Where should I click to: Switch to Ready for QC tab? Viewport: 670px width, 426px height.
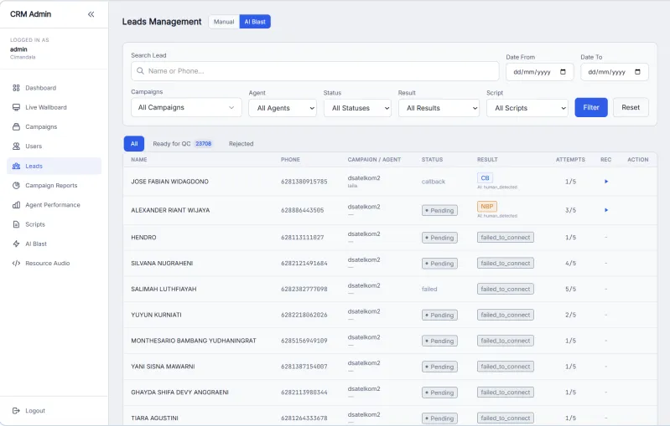coord(182,144)
